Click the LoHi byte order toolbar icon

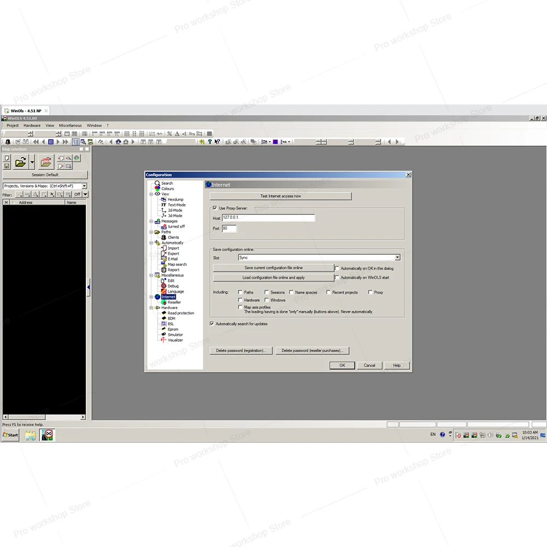(152, 133)
